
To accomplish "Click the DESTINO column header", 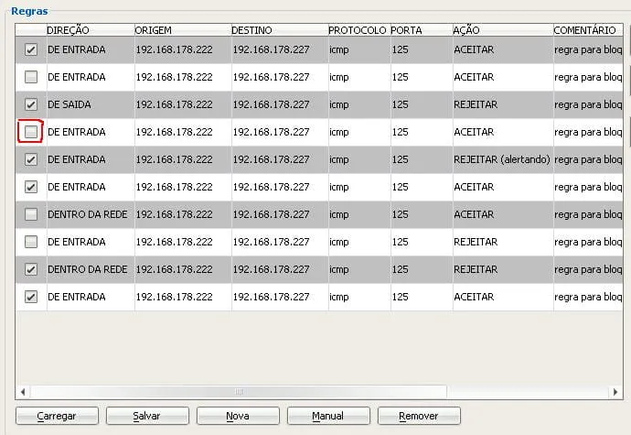I will tap(280, 30).
